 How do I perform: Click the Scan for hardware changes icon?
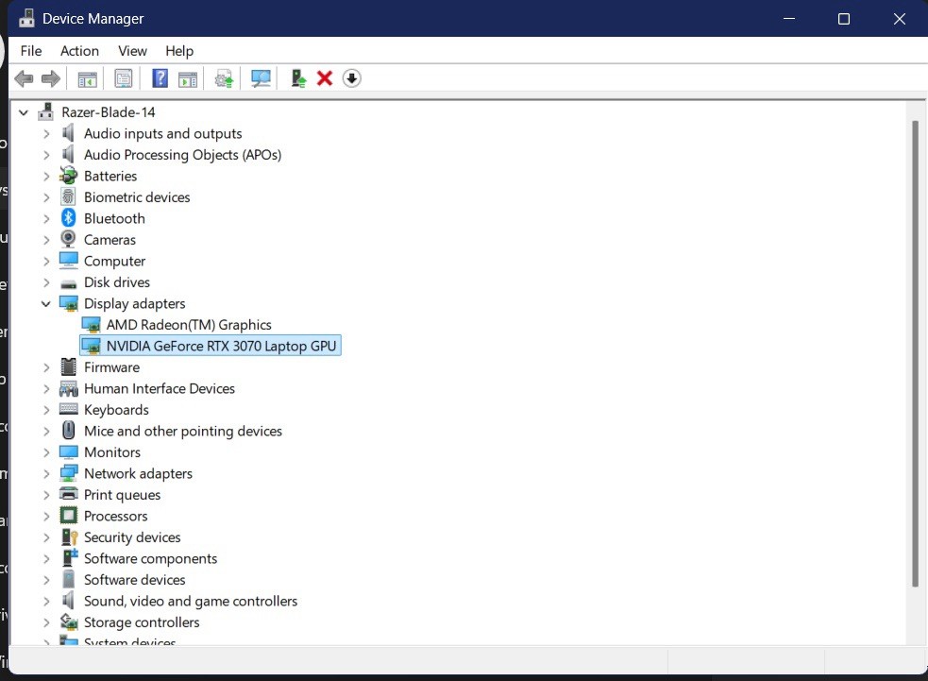tap(261, 78)
